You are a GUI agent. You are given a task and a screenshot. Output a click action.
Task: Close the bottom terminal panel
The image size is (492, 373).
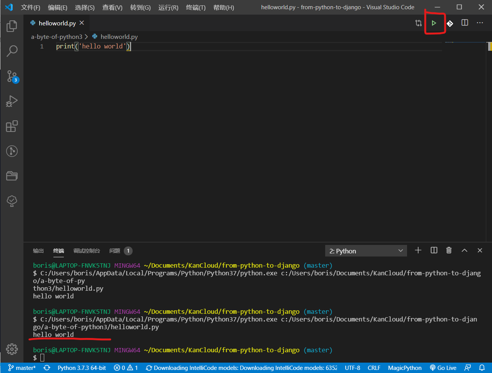[480, 250]
